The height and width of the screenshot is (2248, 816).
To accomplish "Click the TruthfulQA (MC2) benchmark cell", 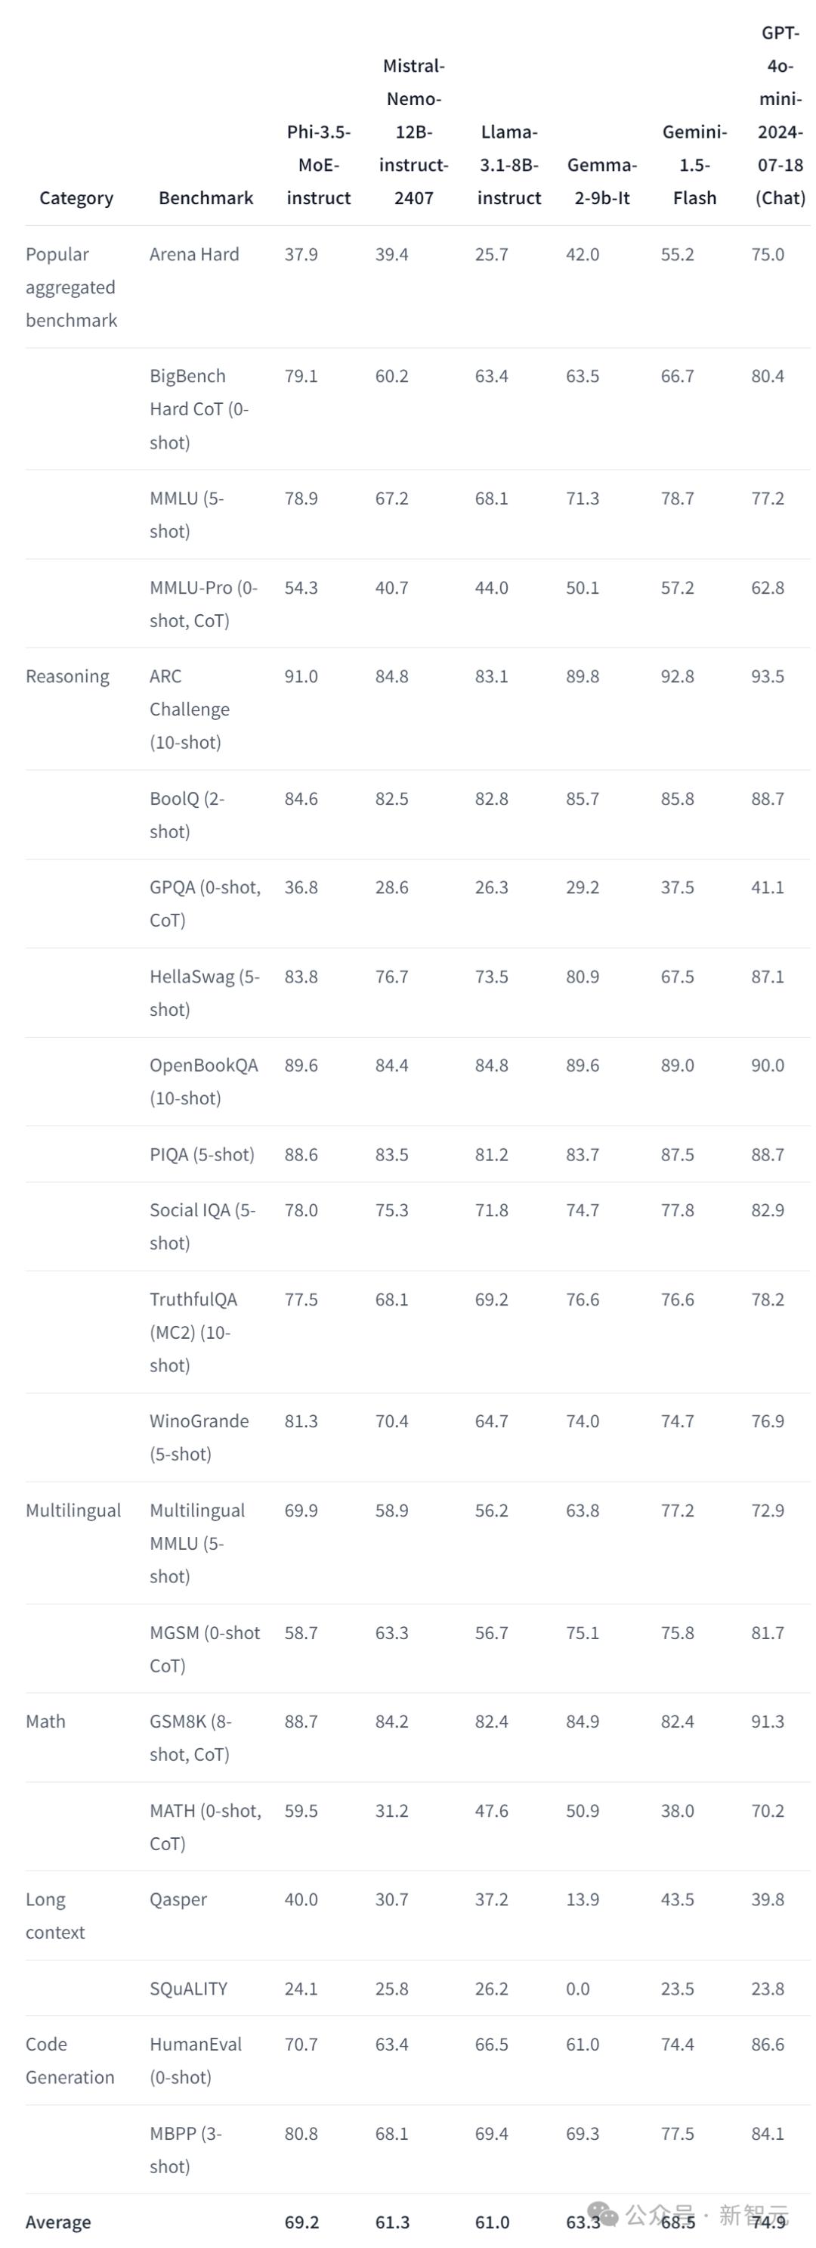I will pyautogui.click(x=193, y=1333).
